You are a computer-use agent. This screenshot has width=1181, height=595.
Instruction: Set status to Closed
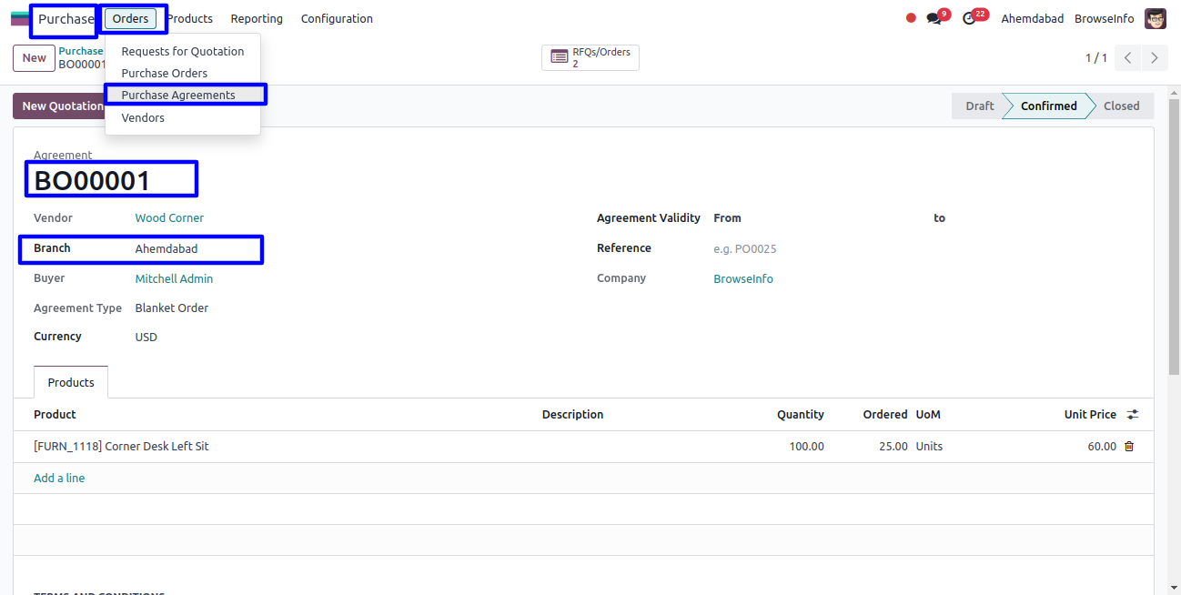pos(1121,106)
